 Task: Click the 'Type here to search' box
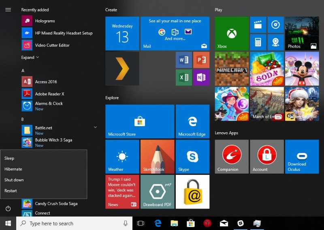[74, 224]
